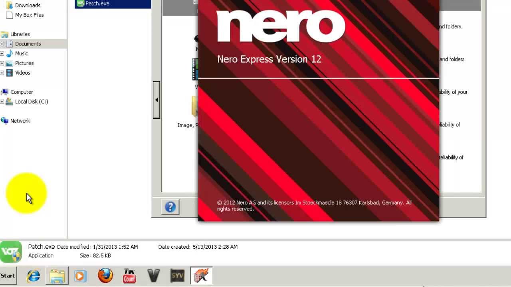Image resolution: width=511 pixels, height=287 pixels.
Task: Select My Box Files in sidebar
Action: (25, 15)
